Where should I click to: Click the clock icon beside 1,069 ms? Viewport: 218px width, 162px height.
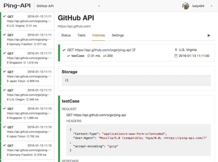click(25, 118)
